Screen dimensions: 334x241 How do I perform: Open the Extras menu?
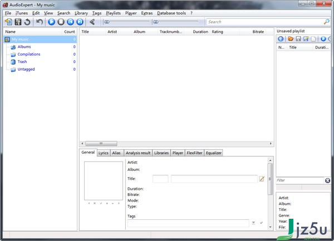147,13
